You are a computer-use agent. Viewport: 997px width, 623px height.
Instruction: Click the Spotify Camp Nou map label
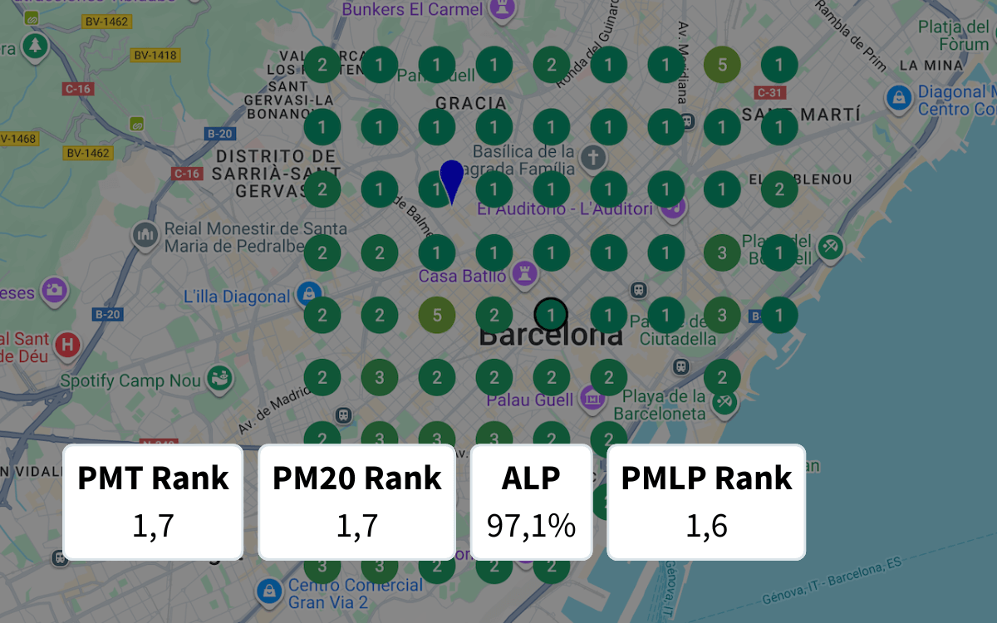(x=132, y=381)
